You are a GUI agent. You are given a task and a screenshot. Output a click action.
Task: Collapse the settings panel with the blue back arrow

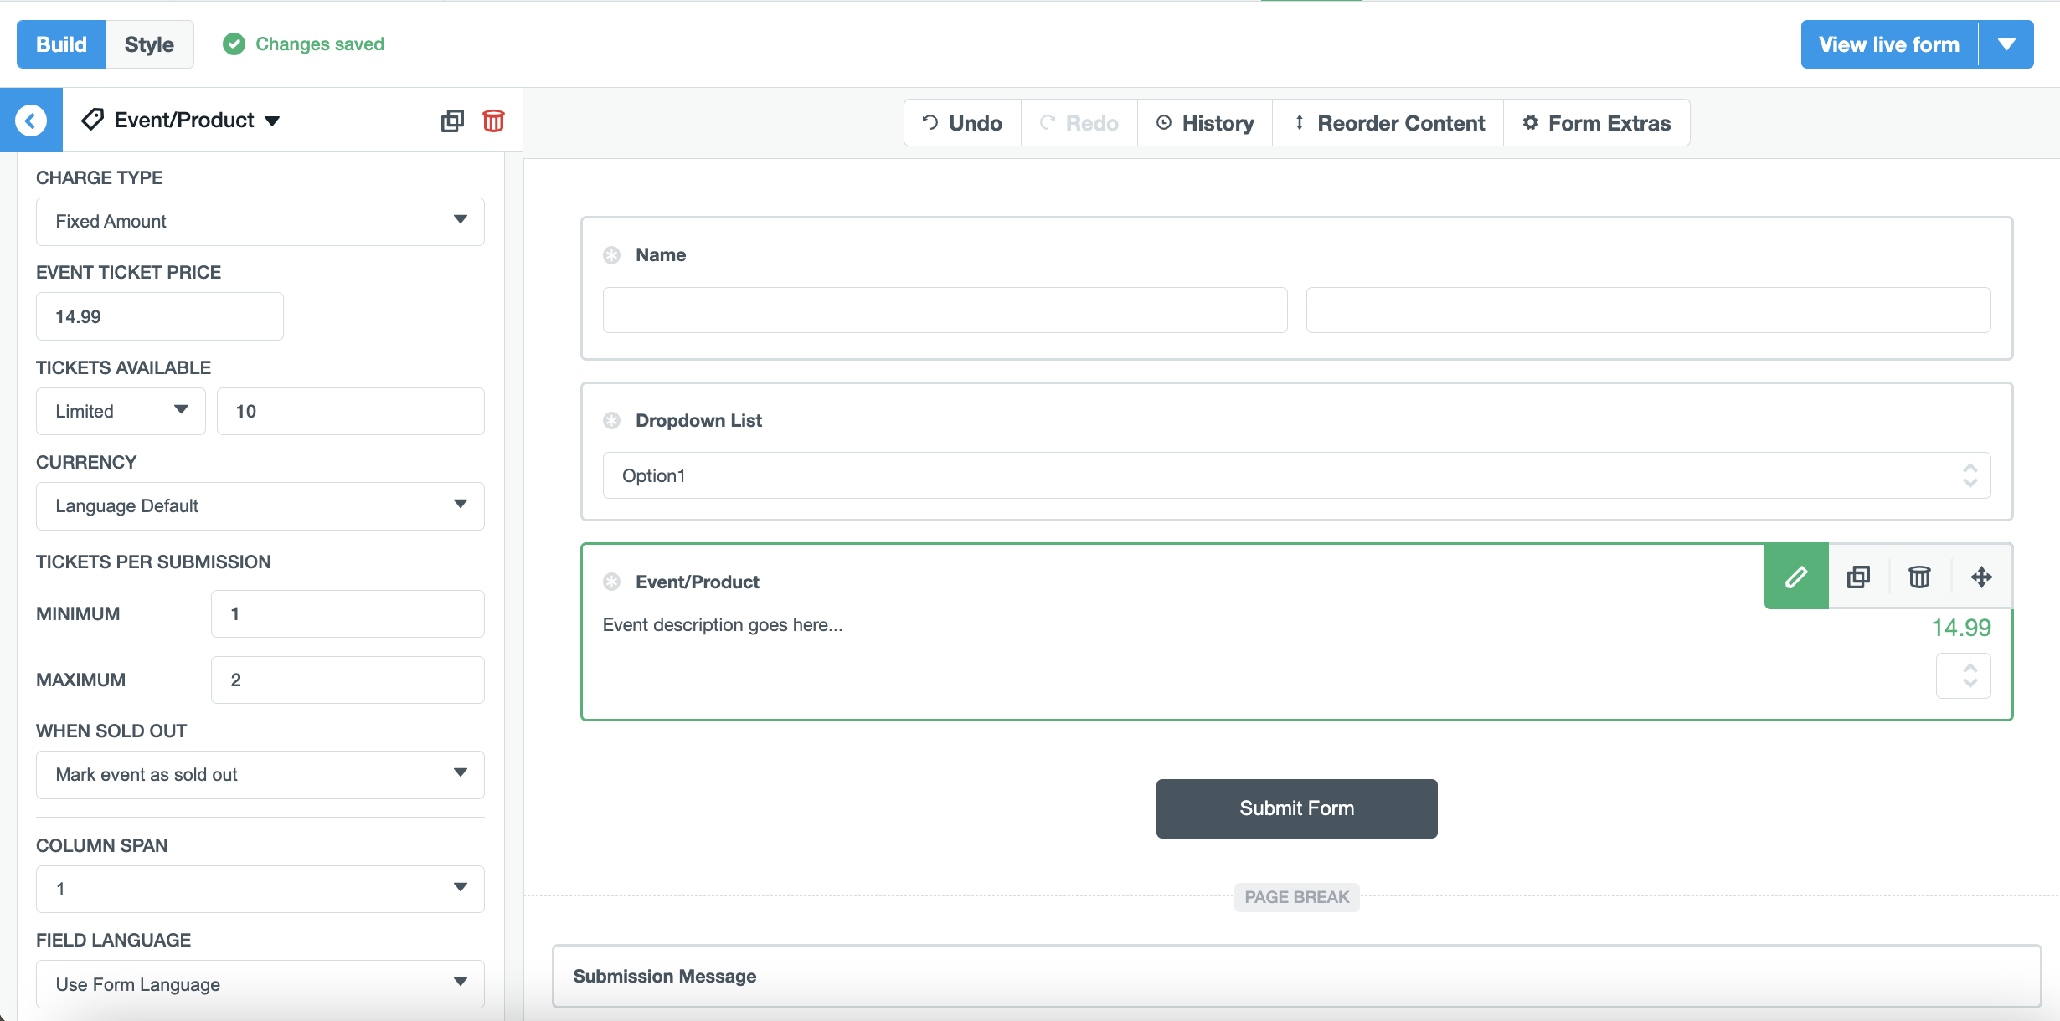(31, 120)
